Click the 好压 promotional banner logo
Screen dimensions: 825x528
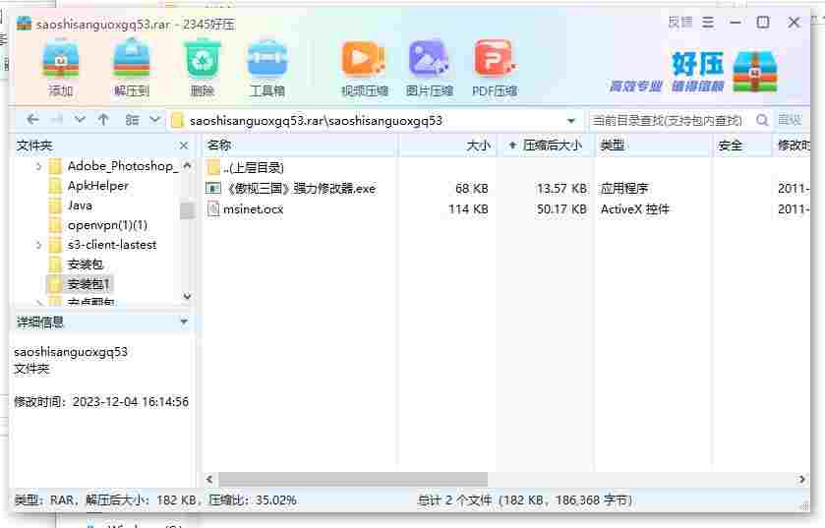tap(693, 72)
